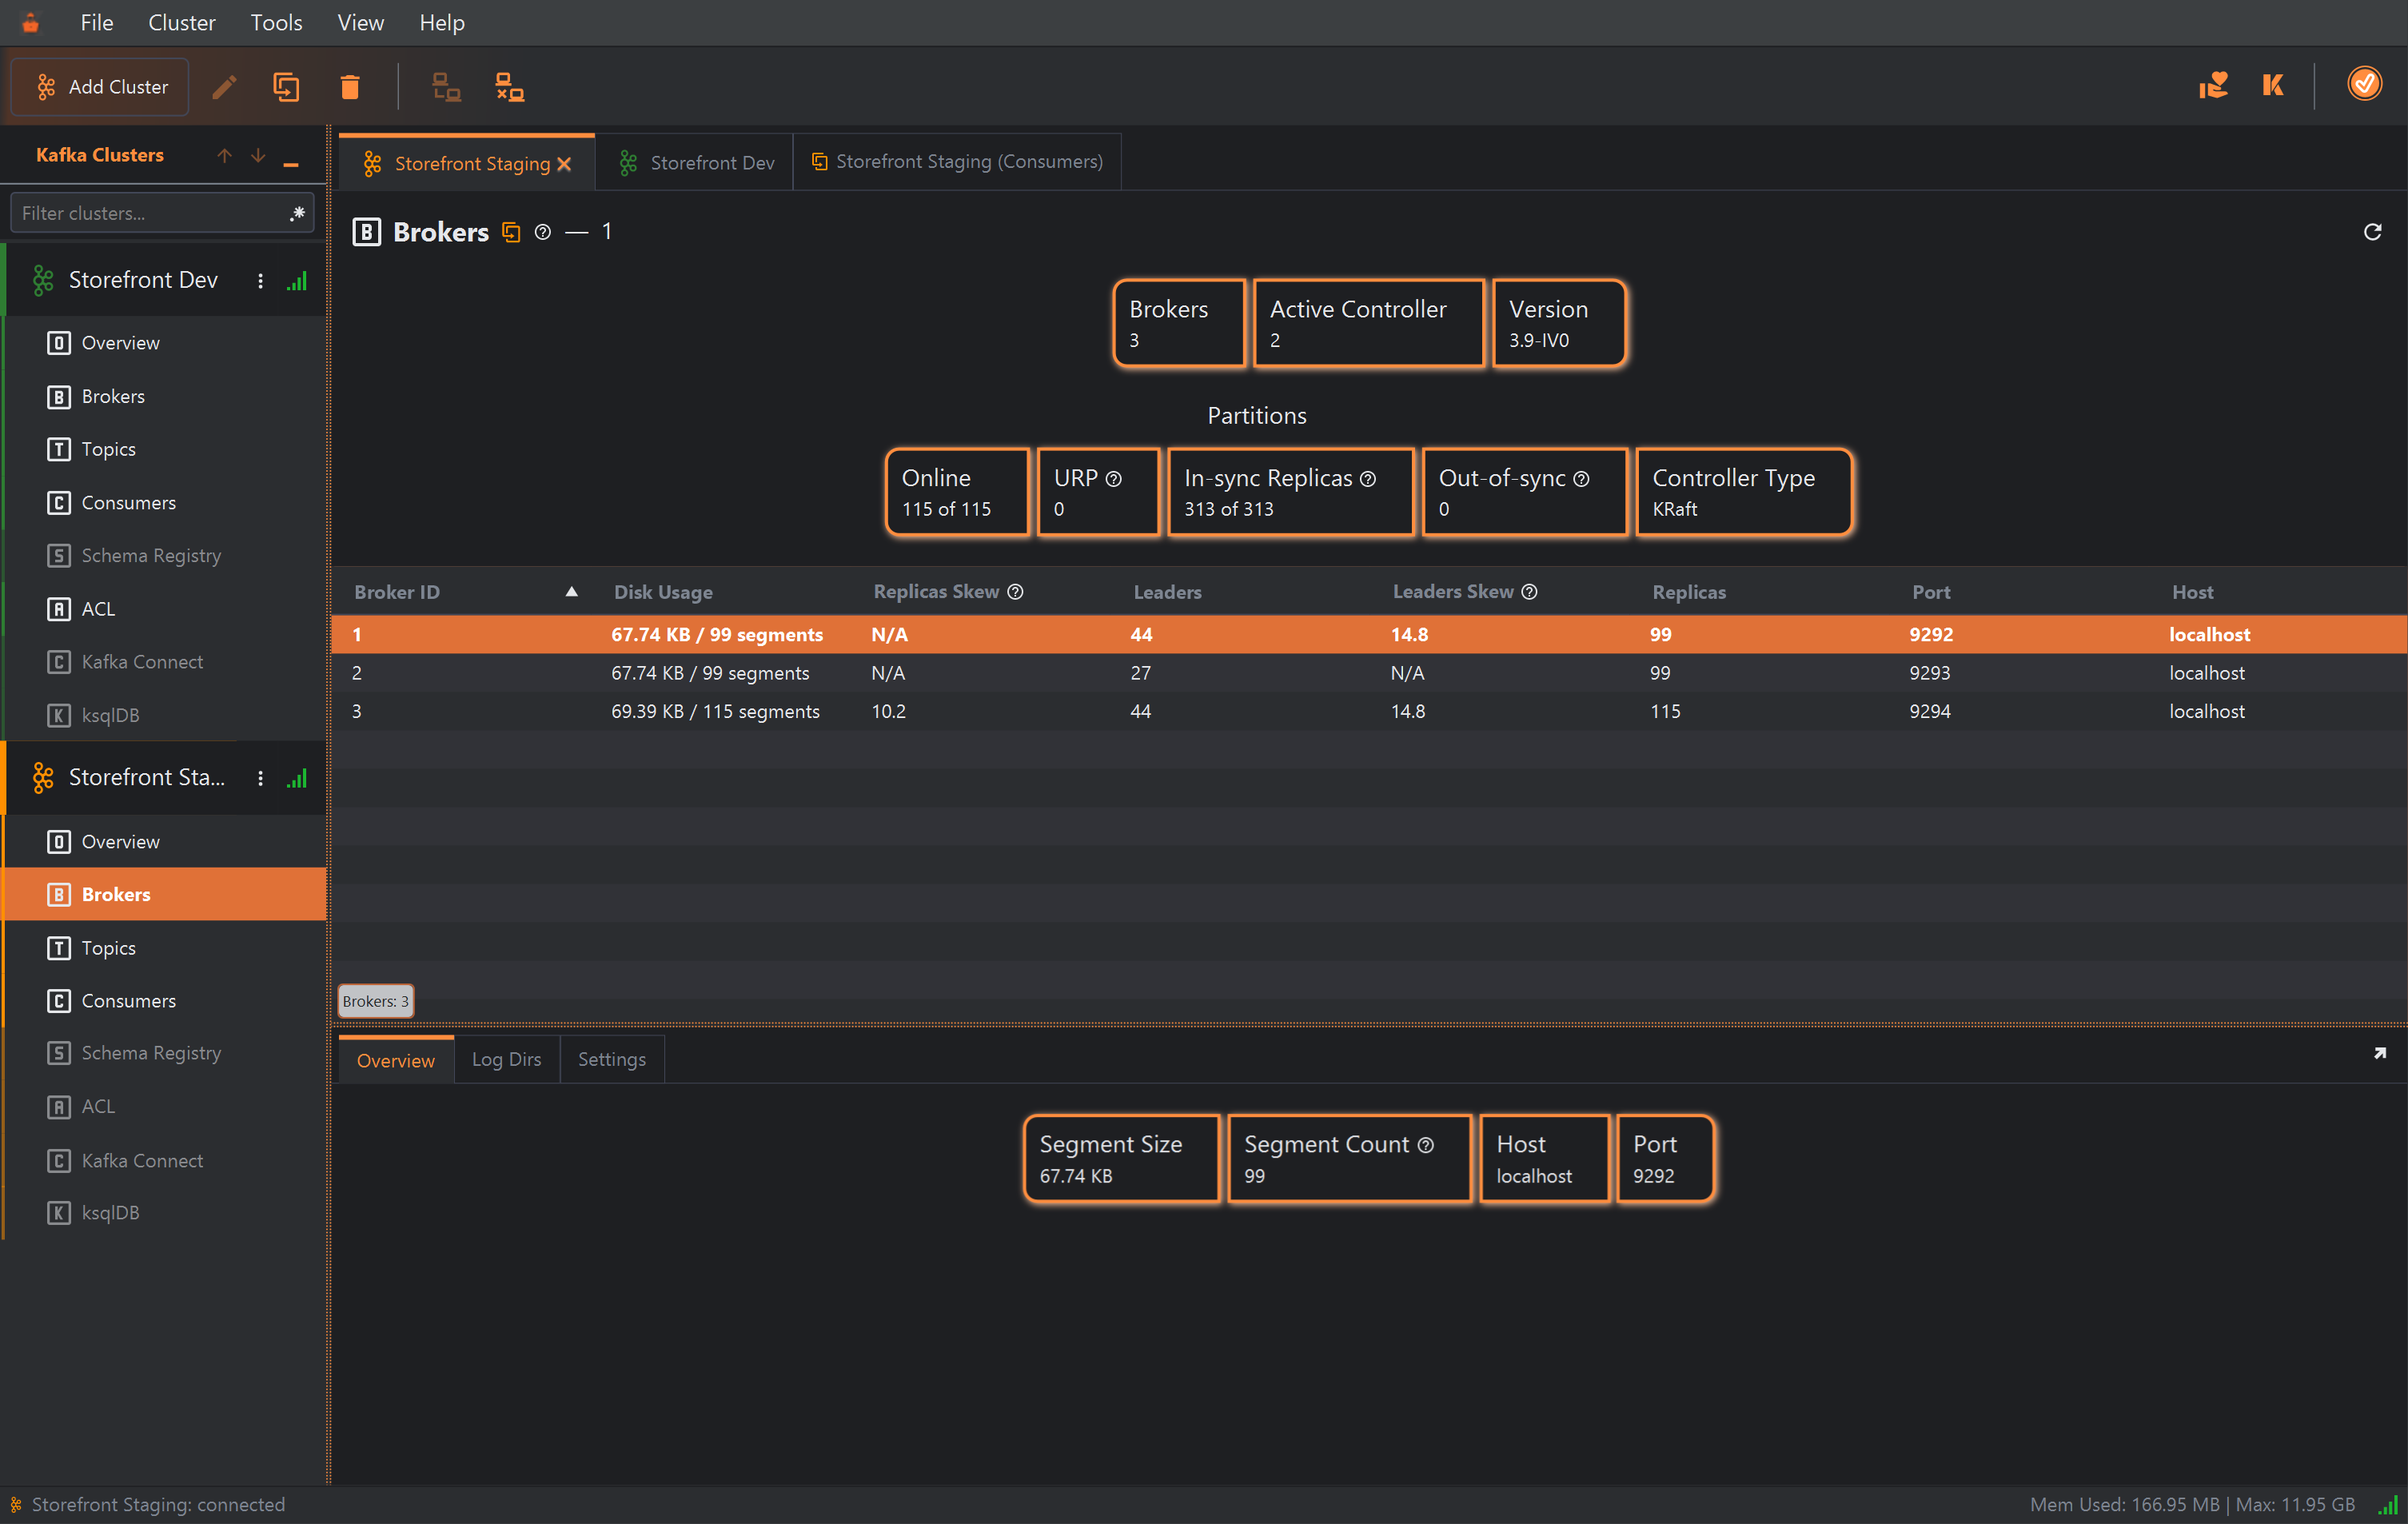Open the File menu

tap(96, 22)
